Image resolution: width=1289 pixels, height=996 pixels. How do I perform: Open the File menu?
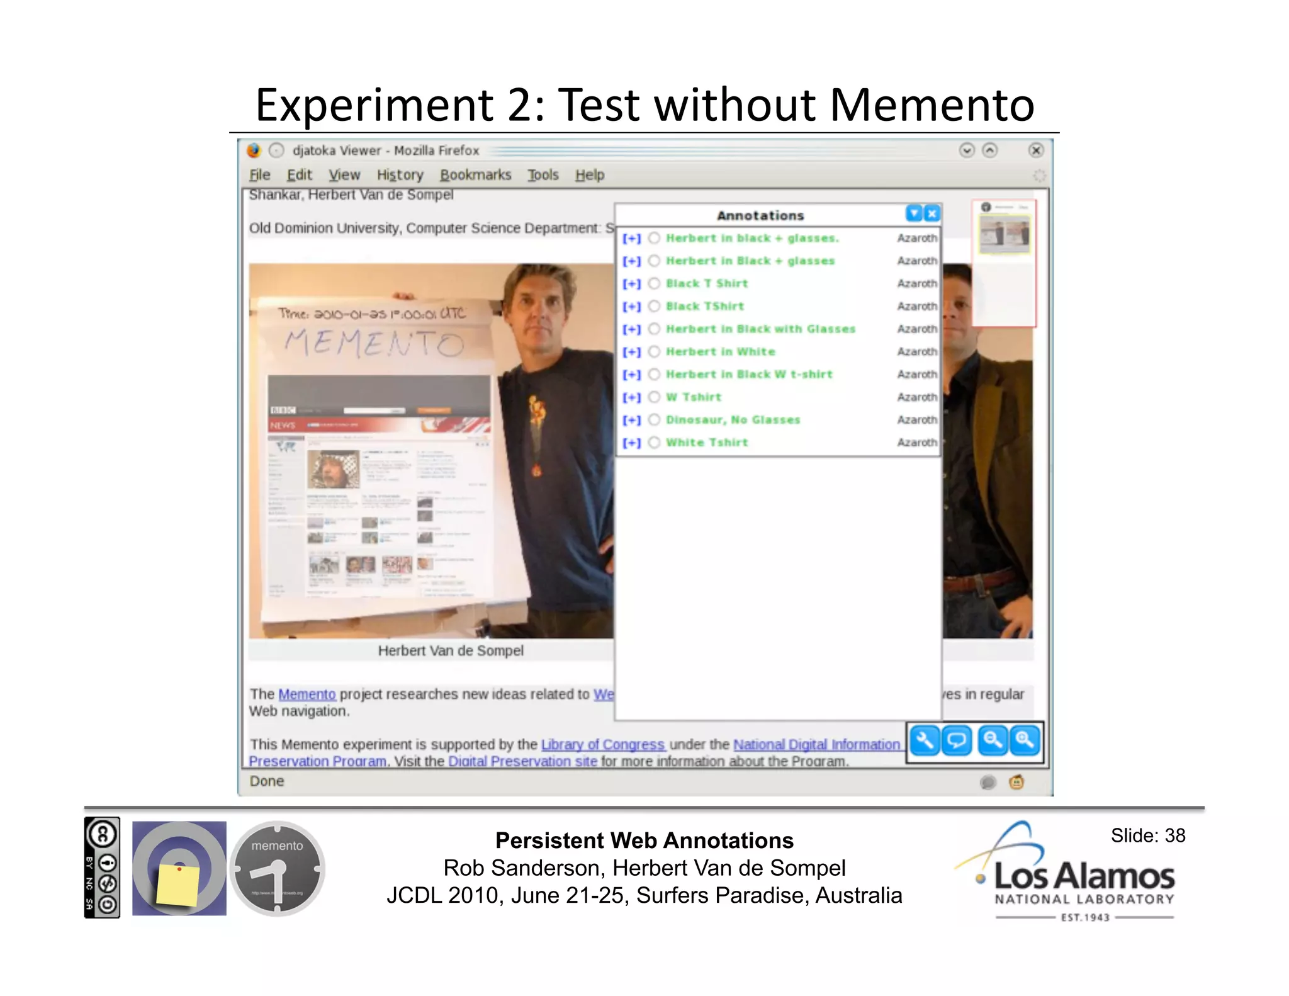259,175
